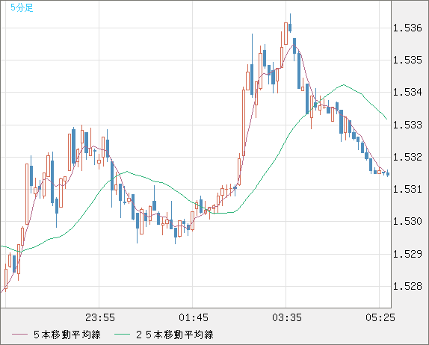Click the 1.535 price axis label
Image resolution: width=429 pixels, height=345 pixels.
pos(407,60)
